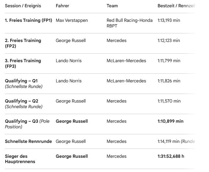Click the Session / Ereignis column header
The height and width of the screenshot is (172, 209).
[23, 6]
